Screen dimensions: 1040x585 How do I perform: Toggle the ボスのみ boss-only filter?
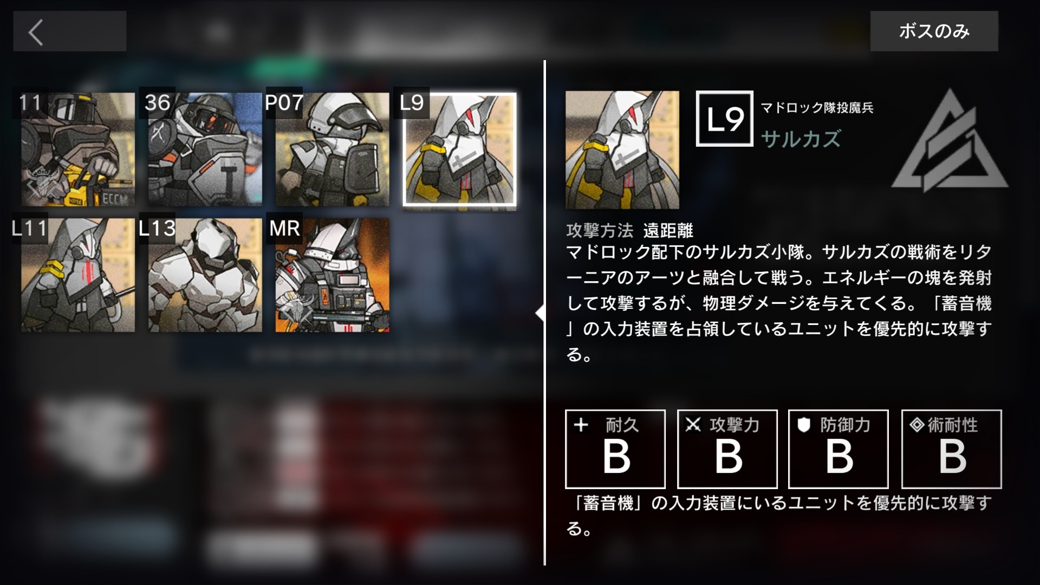[x=934, y=31]
